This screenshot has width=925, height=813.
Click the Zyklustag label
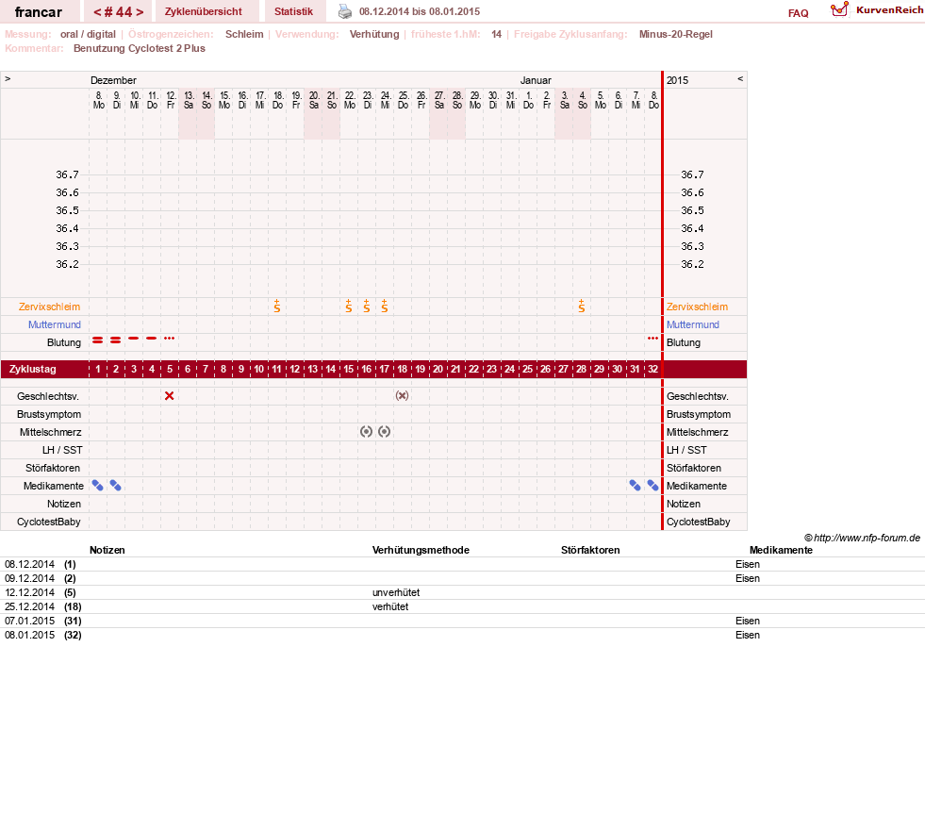tap(33, 370)
